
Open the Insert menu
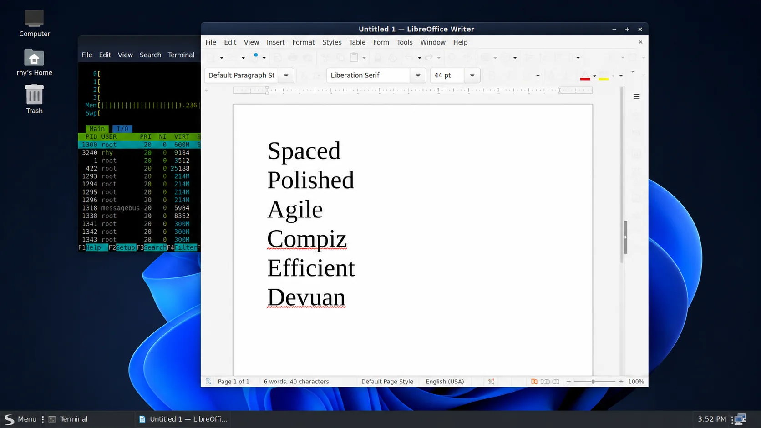275,42
